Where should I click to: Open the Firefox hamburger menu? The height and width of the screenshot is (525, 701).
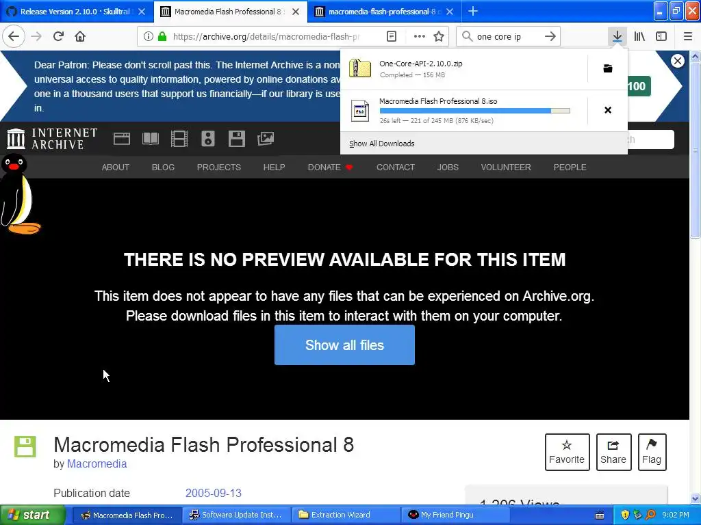coord(687,36)
